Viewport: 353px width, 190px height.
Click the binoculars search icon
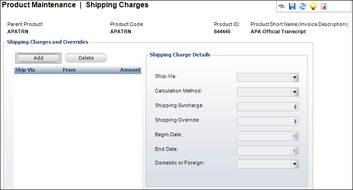tap(282, 6)
